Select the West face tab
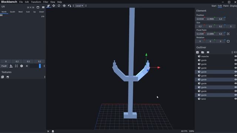 20,12
